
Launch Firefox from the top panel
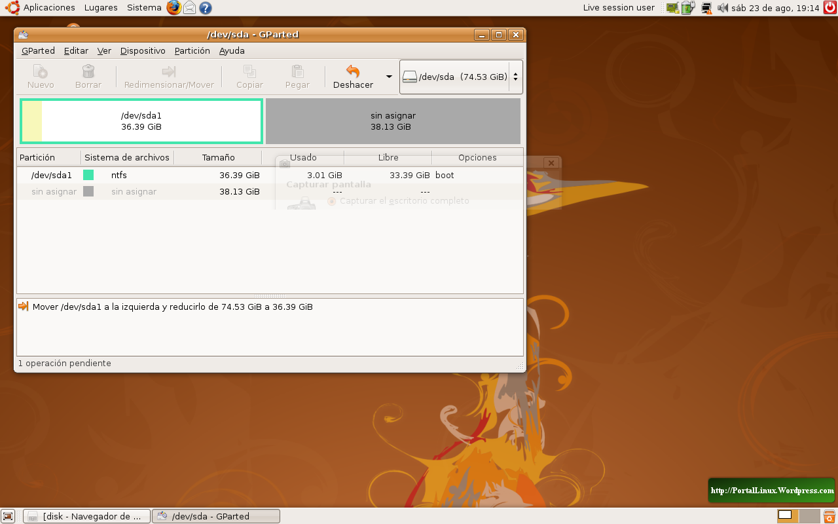pyautogui.click(x=173, y=8)
